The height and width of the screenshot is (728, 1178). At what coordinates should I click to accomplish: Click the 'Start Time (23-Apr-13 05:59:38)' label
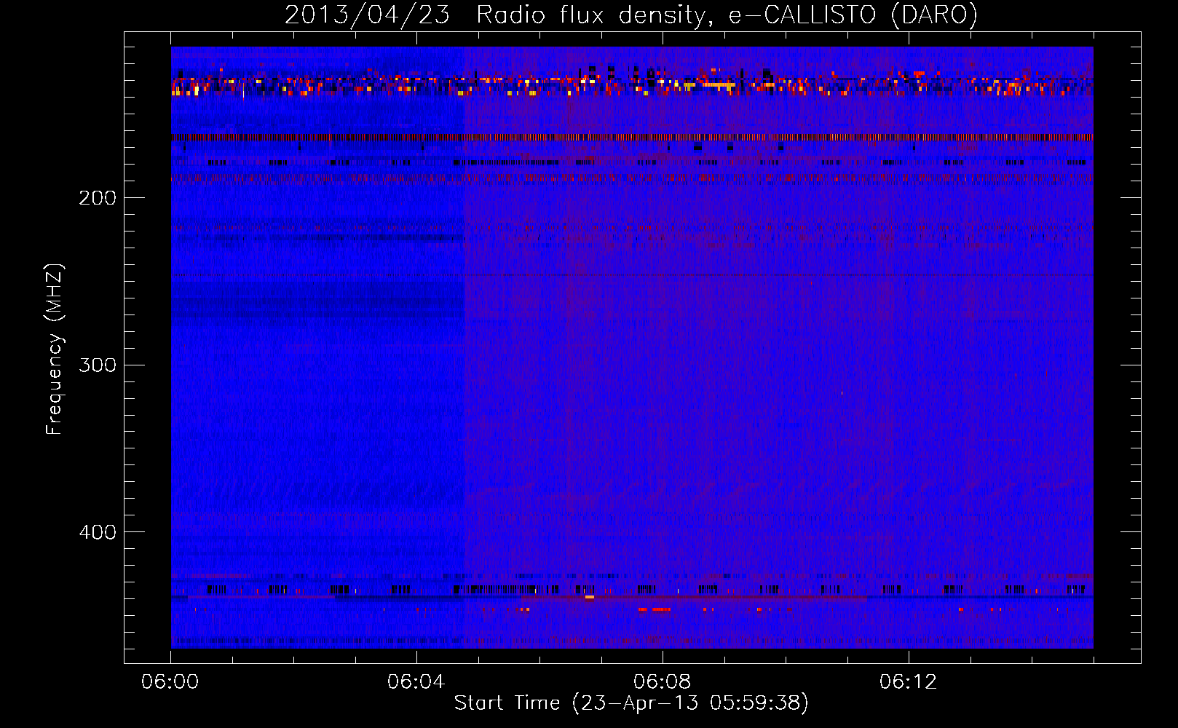(631, 703)
